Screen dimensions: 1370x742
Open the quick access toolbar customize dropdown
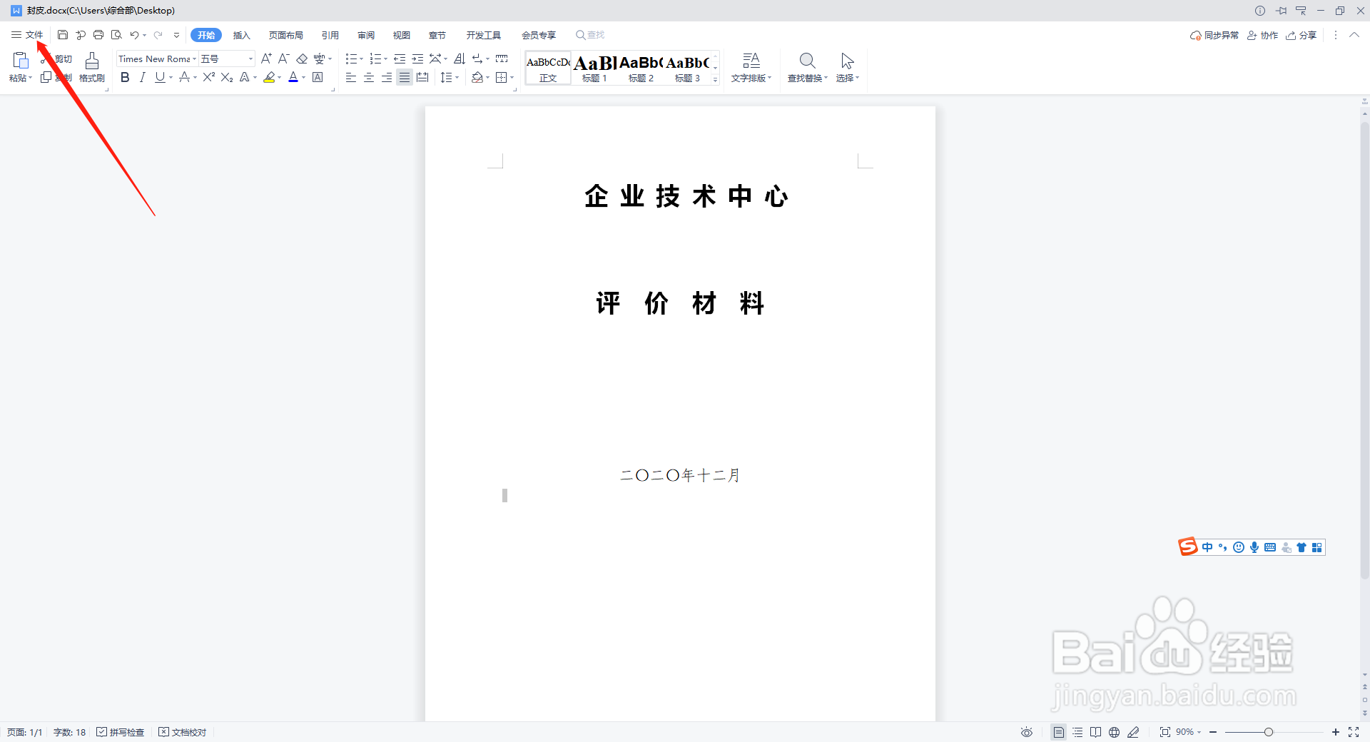tap(176, 35)
